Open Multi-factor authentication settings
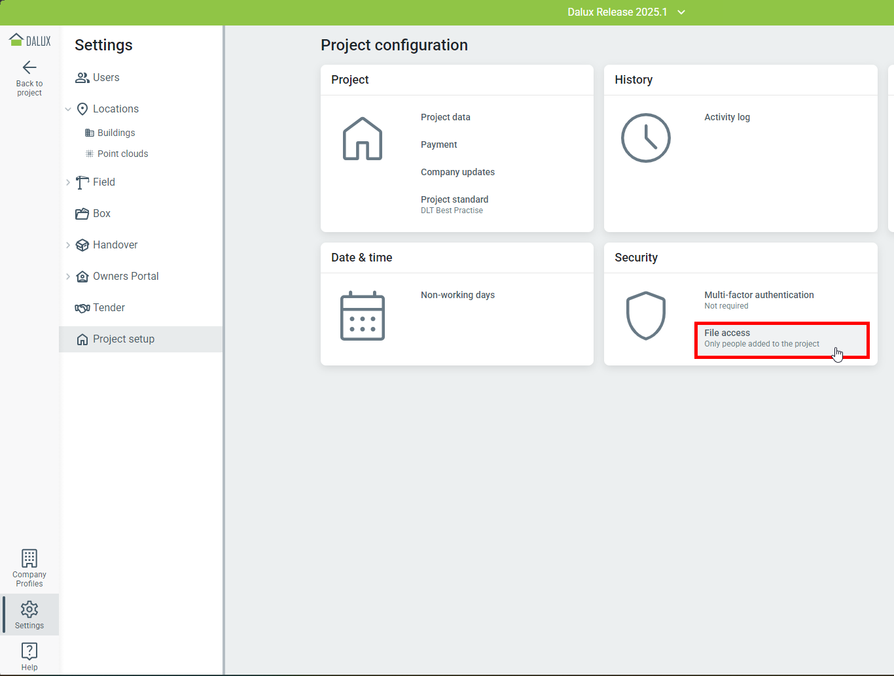The width and height of the screenshot is (894, 676). [x=759, y=296]
